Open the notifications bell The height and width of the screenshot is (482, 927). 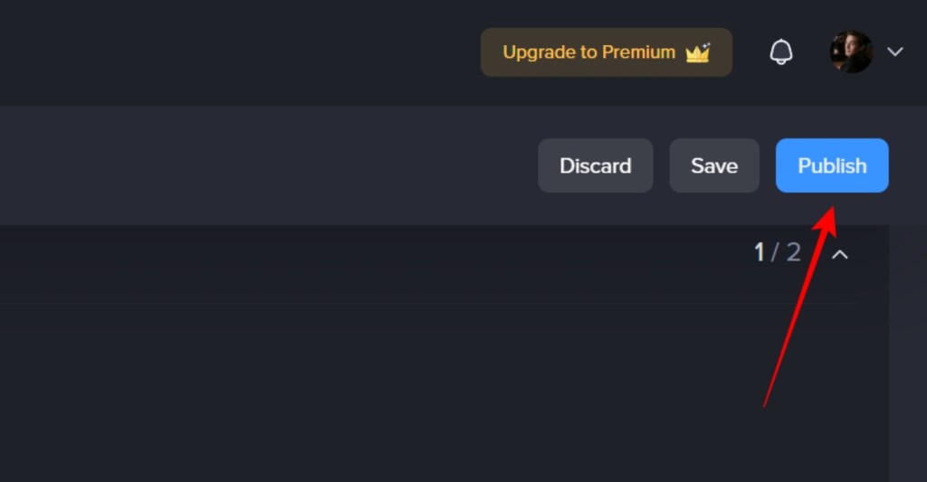tap(781, 52)
